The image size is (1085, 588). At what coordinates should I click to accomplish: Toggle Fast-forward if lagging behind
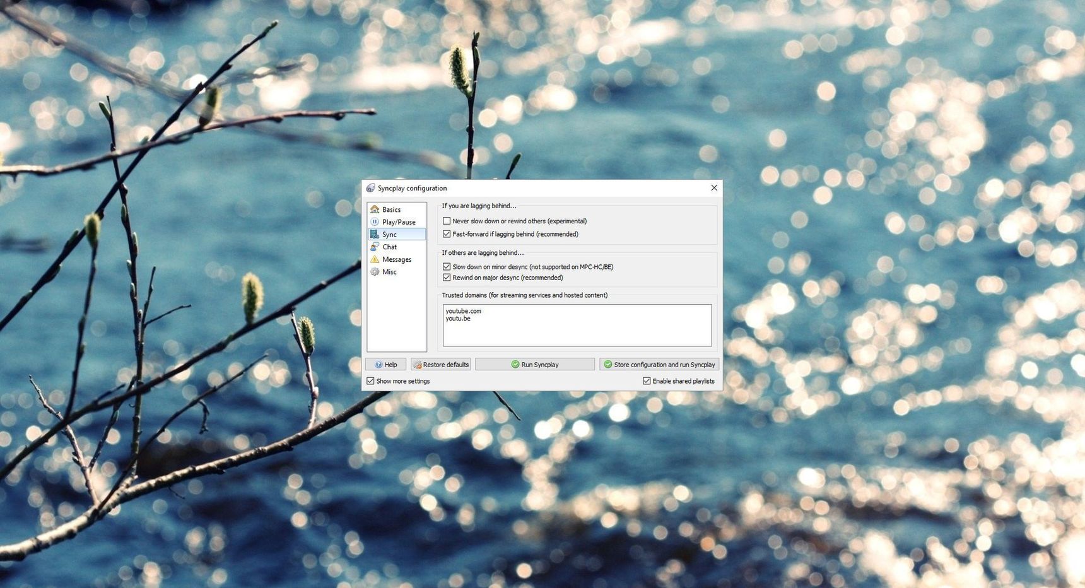click(447, 234)
